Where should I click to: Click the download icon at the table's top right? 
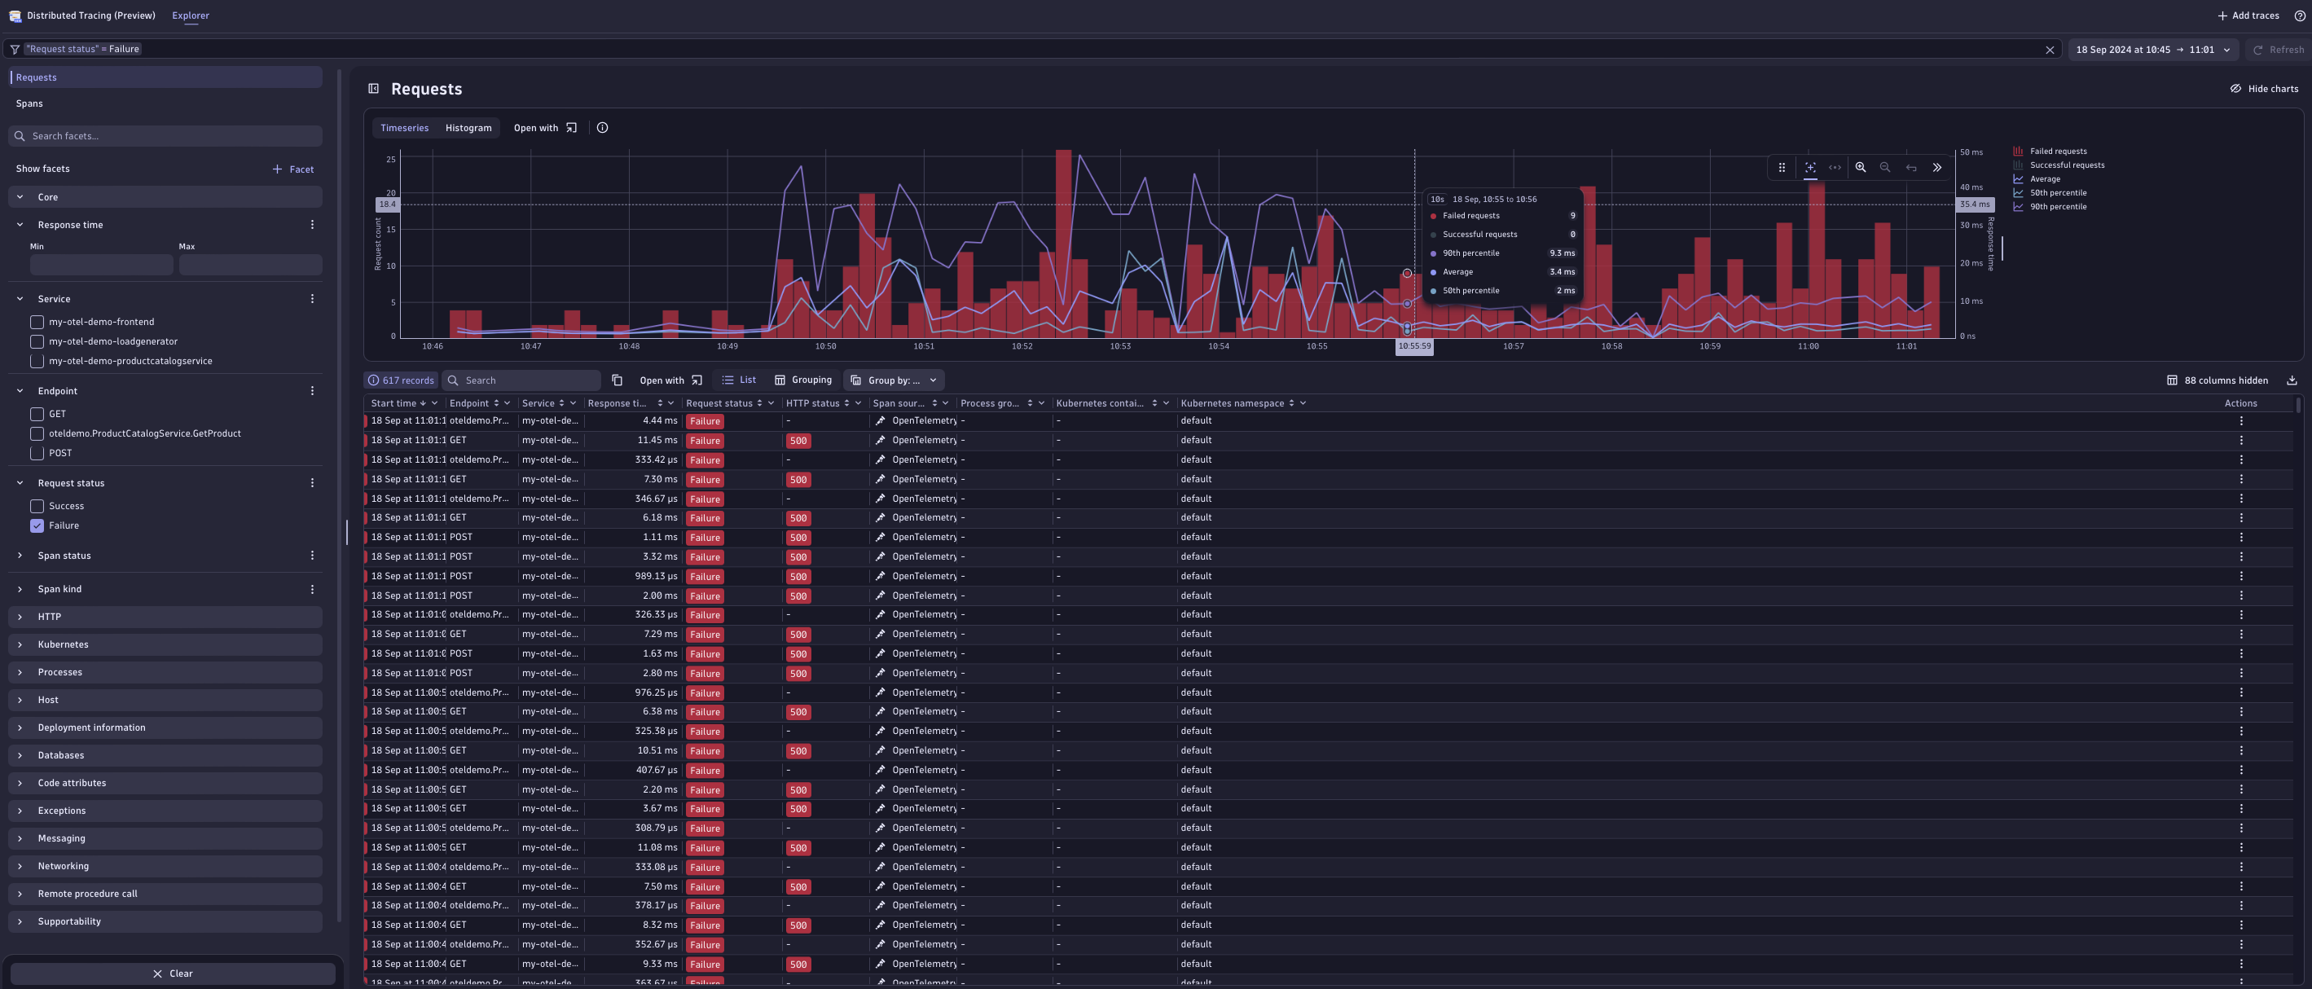point(2293,380)
